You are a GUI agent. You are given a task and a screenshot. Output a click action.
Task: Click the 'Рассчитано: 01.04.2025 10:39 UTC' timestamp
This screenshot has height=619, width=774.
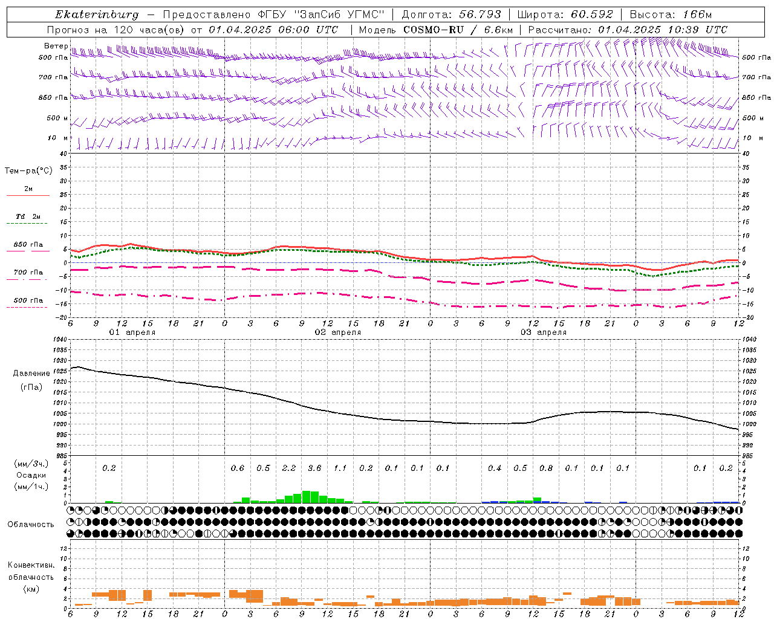coord(628,30)
